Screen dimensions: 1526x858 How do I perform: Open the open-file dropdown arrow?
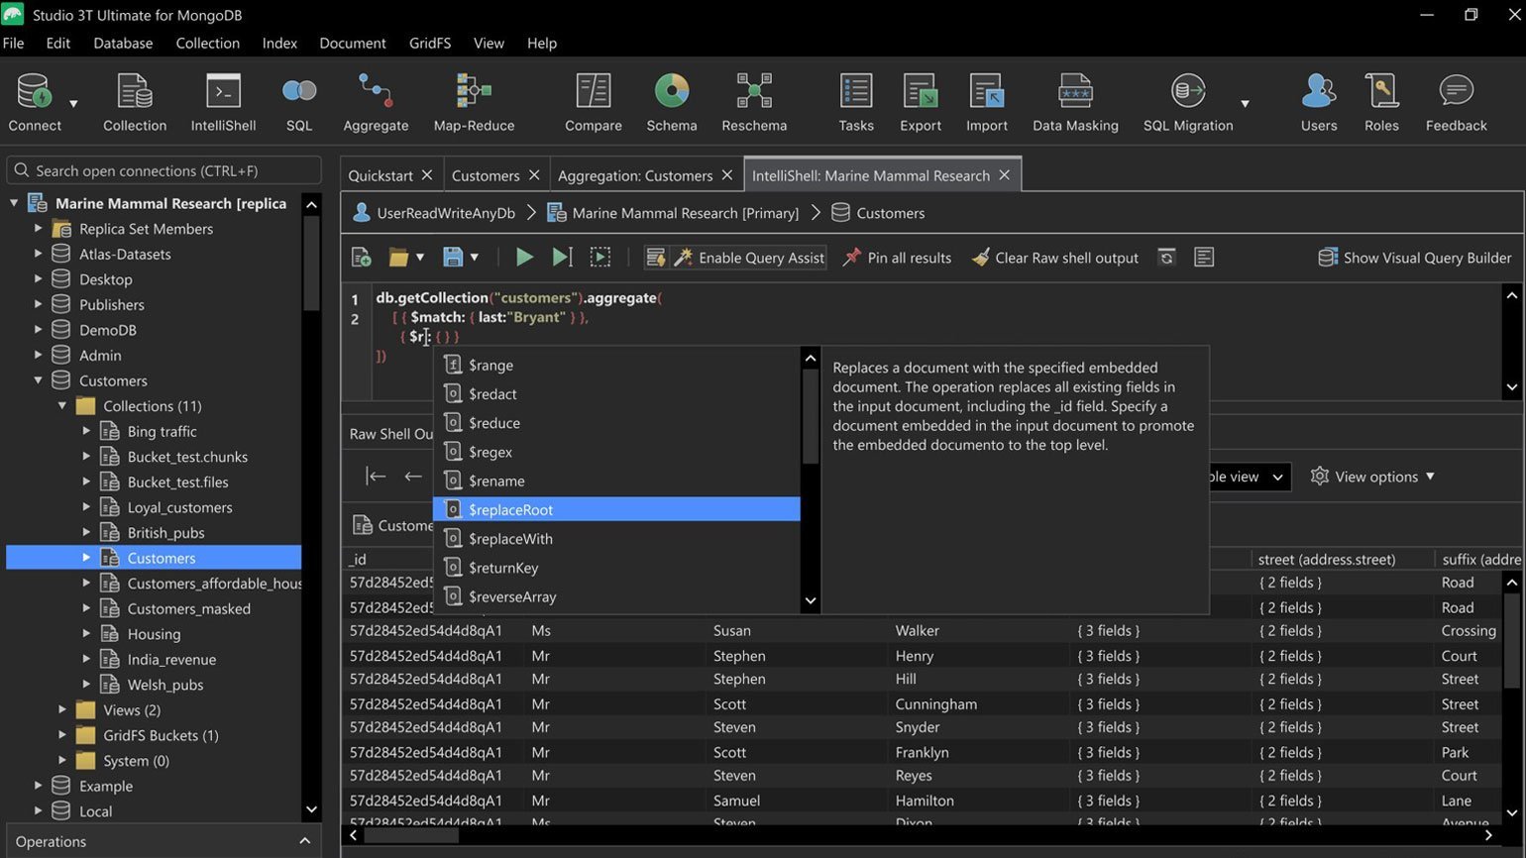click(420, 258)
